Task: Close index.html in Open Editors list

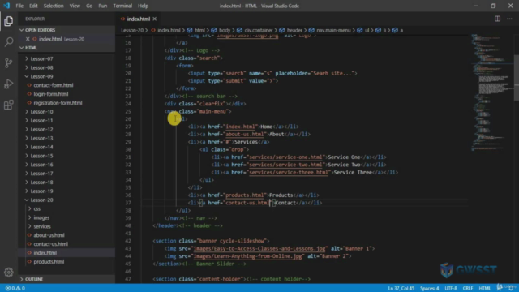Action: click(x=28, y=39)
